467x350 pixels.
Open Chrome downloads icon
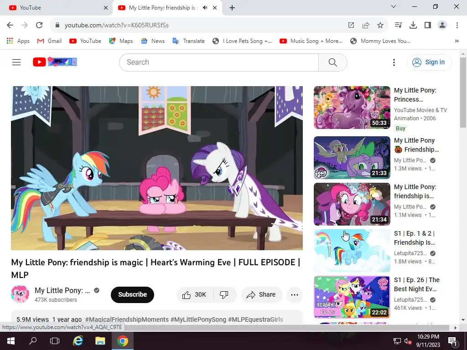coord(413,25)
